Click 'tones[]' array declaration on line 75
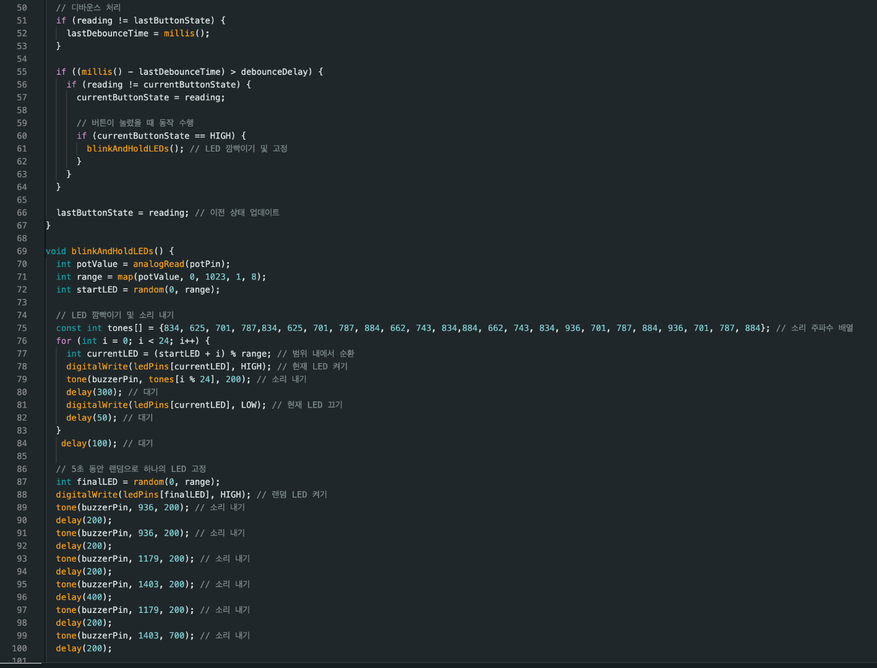 coord(125,328)
